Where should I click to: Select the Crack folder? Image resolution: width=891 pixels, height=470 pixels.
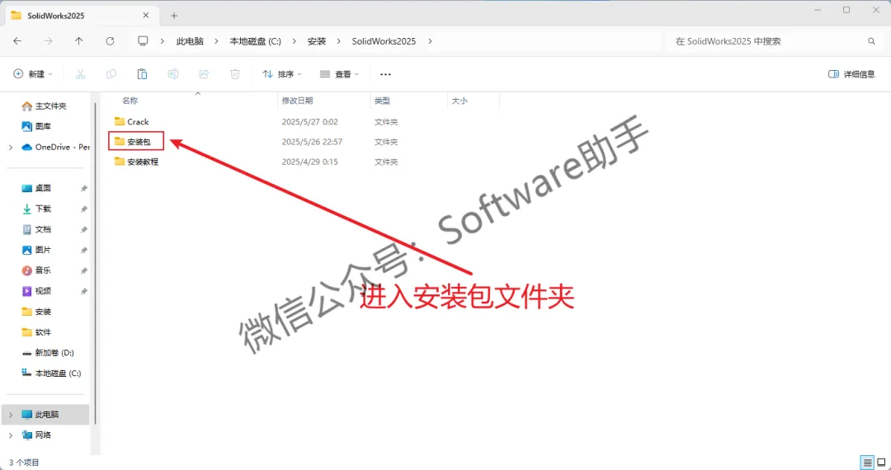pyautogui.click(x=132, y=121)
